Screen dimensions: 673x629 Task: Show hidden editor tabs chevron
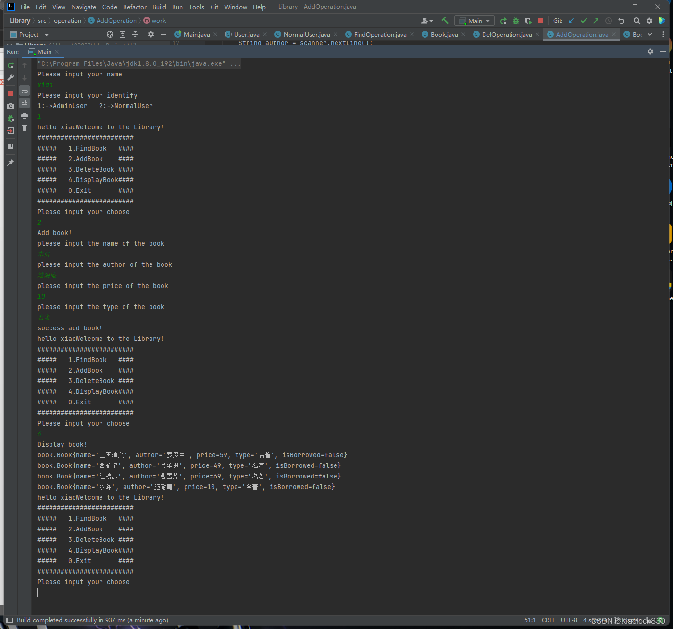click(650, 34)
